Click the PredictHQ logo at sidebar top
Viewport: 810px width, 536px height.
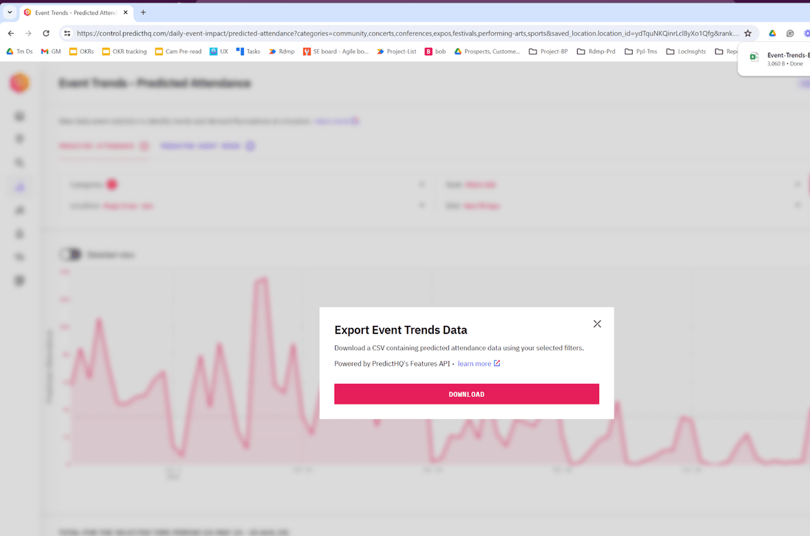pos(19,82)
